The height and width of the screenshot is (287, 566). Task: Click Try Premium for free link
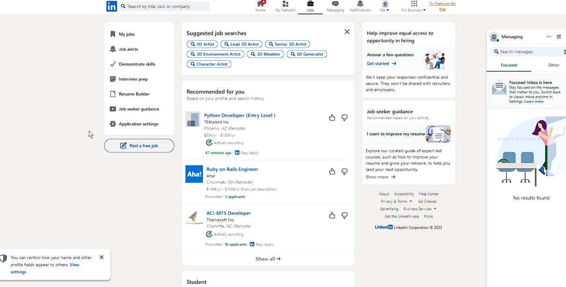(442, 7)
